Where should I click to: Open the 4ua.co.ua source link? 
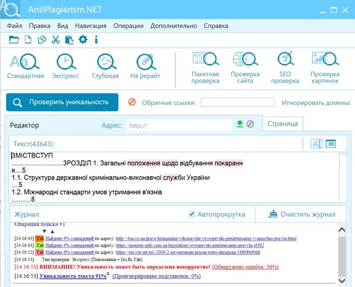206,238
